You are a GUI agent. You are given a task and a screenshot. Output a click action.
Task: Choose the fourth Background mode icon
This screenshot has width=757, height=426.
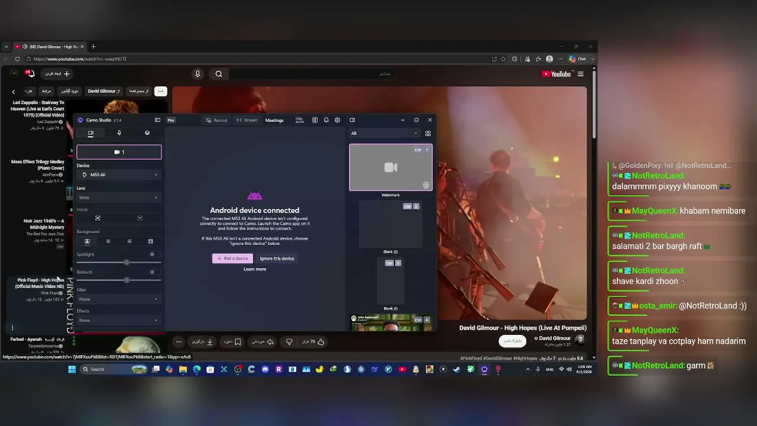pos(151,241)
